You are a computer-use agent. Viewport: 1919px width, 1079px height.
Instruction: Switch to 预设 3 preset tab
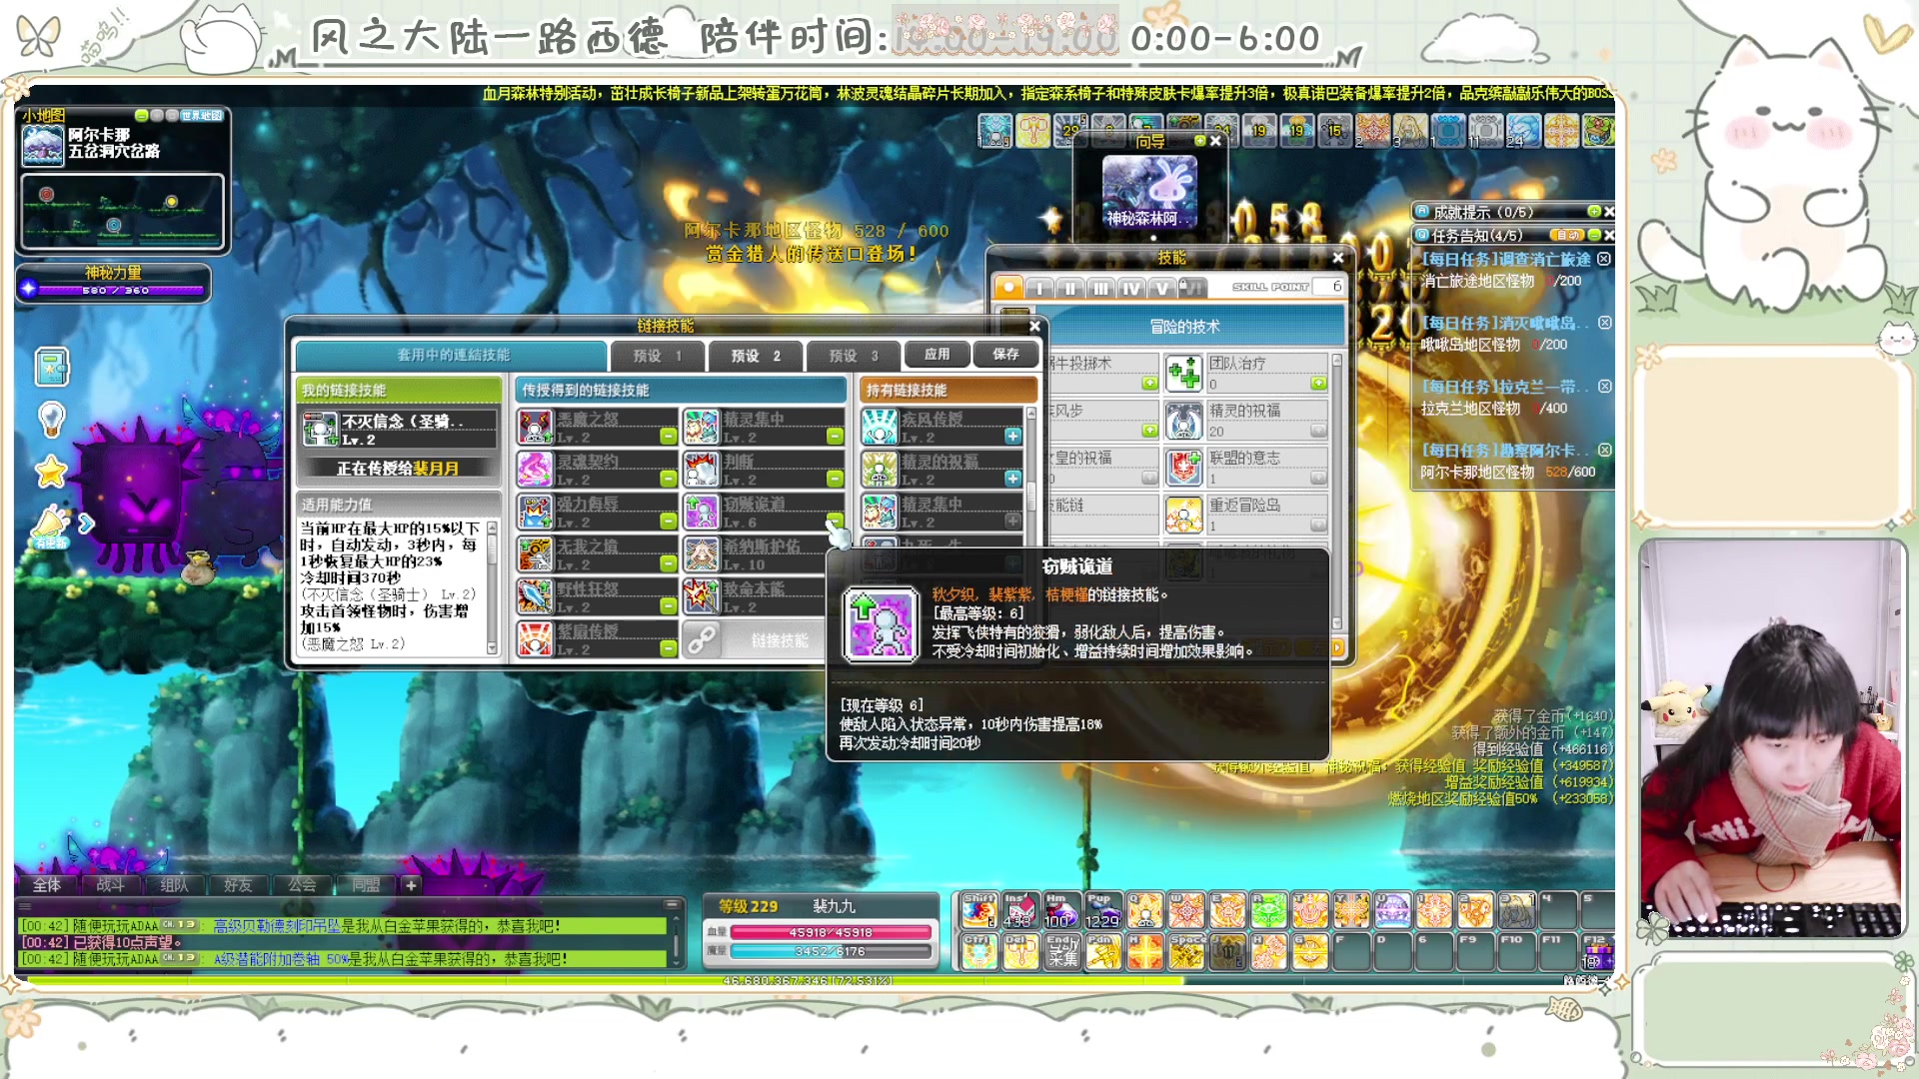[853, 356]
